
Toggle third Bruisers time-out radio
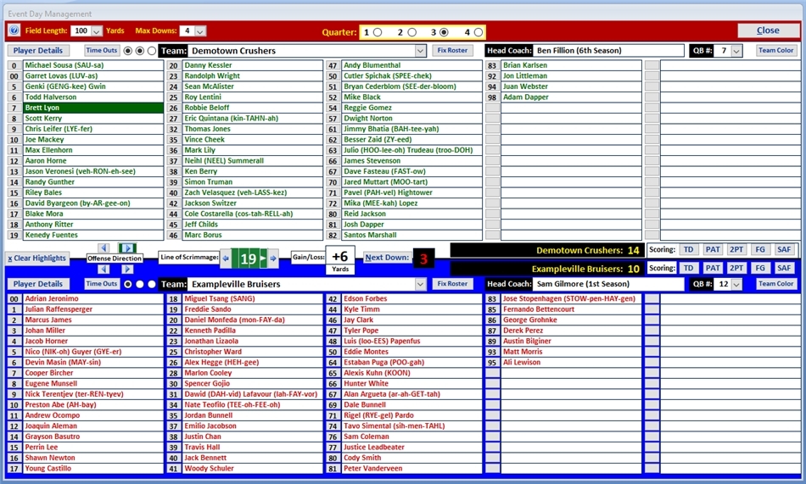pos(152,284)
